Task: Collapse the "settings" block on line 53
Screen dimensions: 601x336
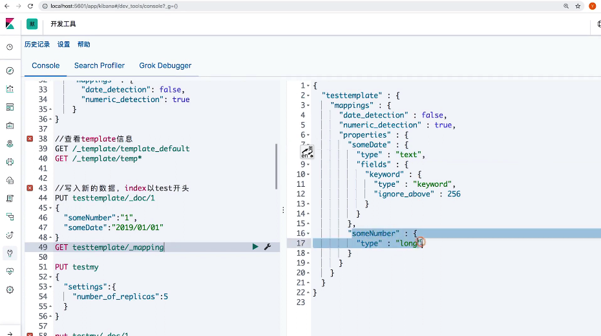Action: coord(51,287)
